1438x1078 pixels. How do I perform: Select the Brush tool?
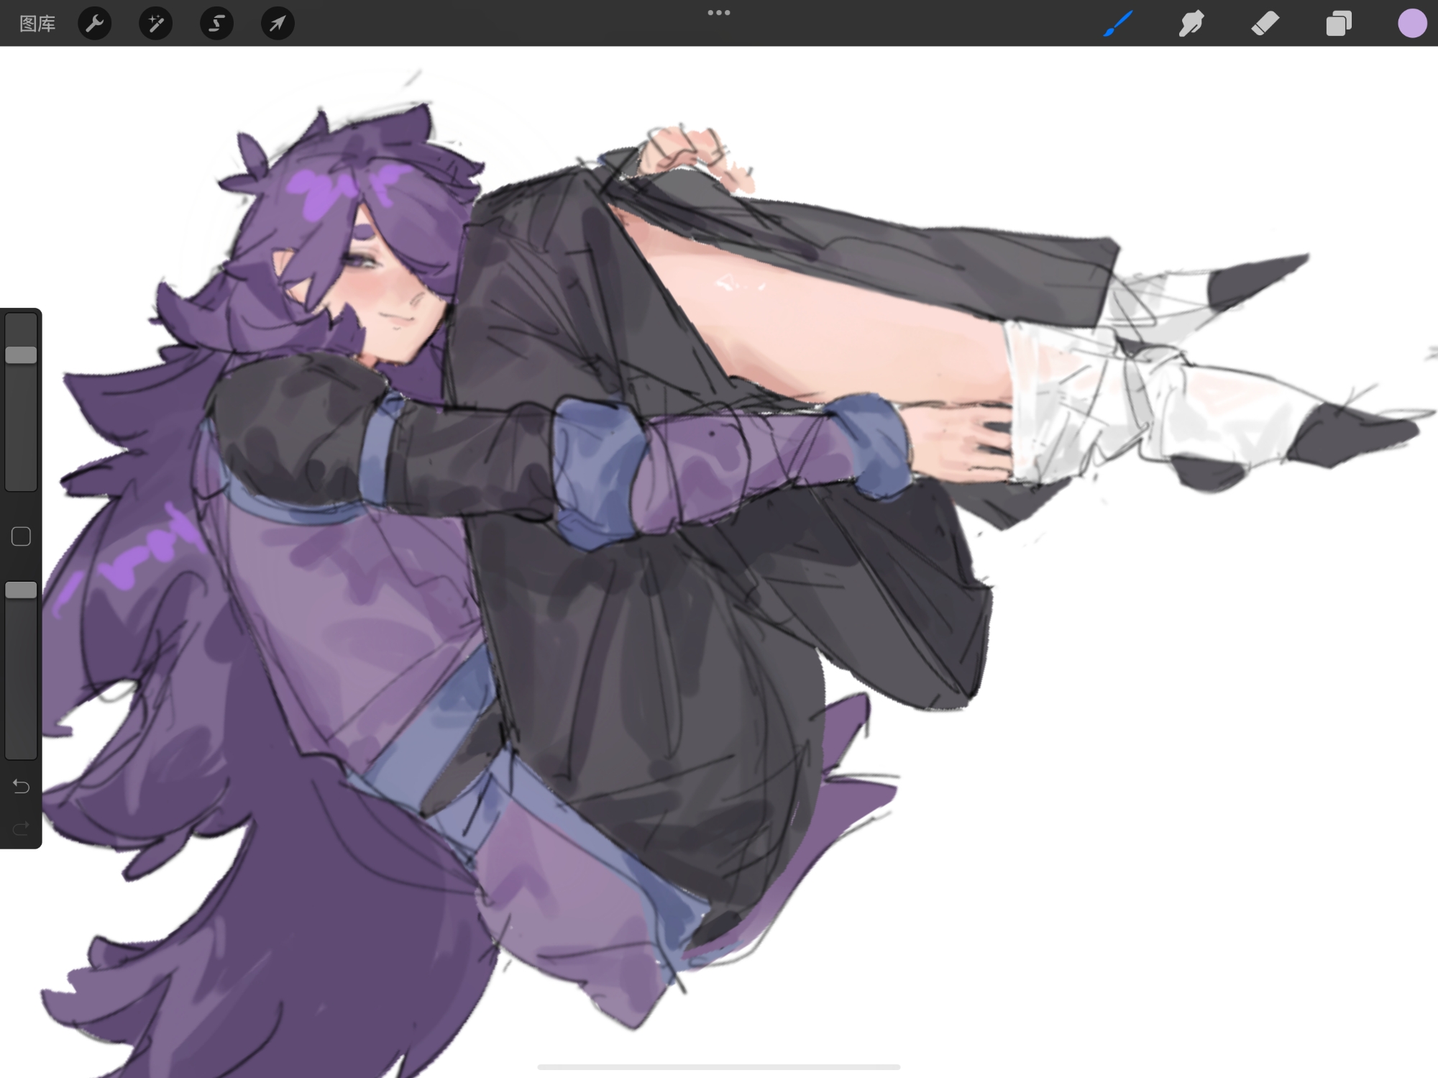1118,24
